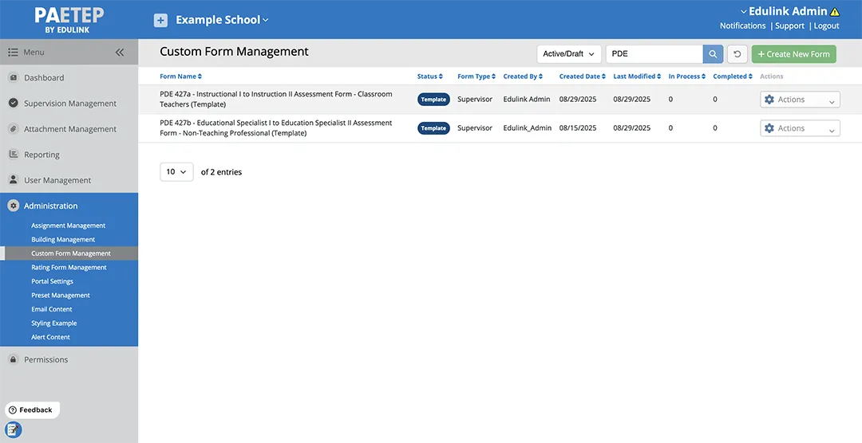The width and height of the screenshot is (862, 443).
Task: Click the Template badge for PDE 427b
Action: tap(433, 128)
